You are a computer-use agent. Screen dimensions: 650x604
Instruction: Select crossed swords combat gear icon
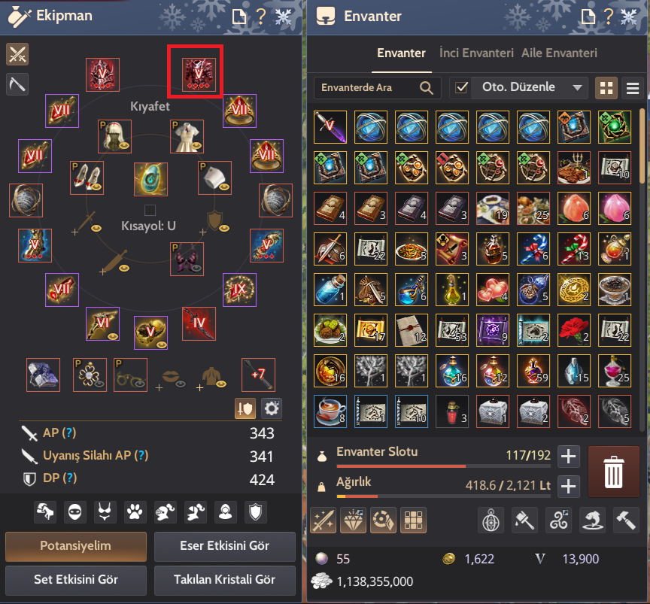tap(17, 54)
